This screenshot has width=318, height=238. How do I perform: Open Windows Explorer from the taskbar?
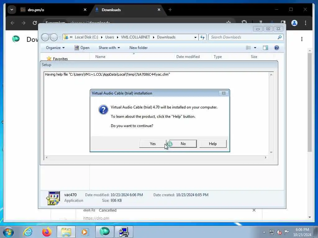(x=66, y=232)
